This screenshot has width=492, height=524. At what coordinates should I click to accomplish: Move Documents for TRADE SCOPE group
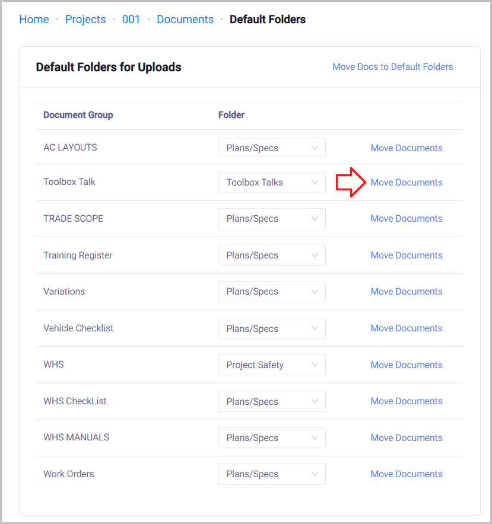(x=406, y=219)
